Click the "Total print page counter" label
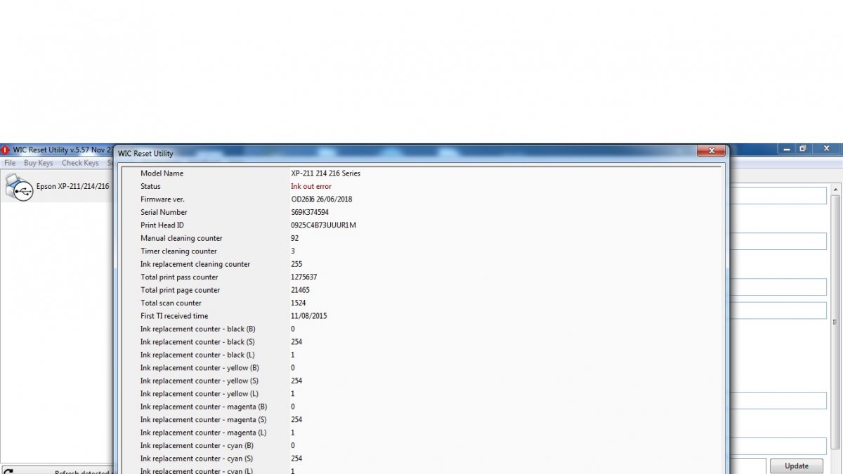The height and width of the screenshot is (474, 843). (x=180, y=290)
